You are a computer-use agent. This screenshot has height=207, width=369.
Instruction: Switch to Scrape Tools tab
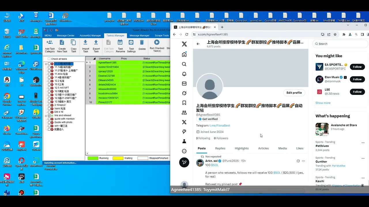click(162, 36)
